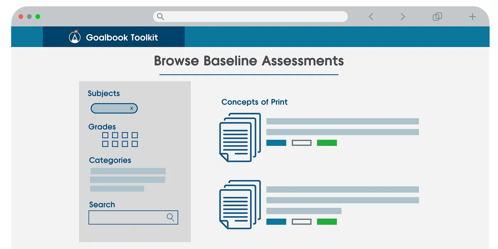Open the first Concepts of Print document icon

click(x=240, y=137)
